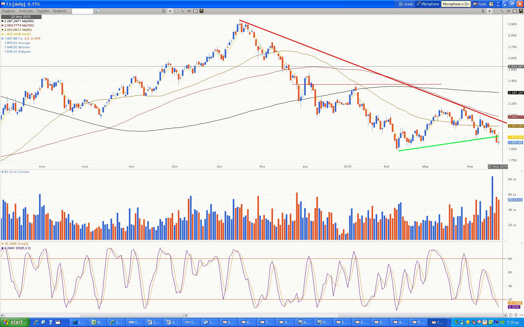The image size is (524, 327).
Task: Click the Windows start button
Action: point(15,322)
